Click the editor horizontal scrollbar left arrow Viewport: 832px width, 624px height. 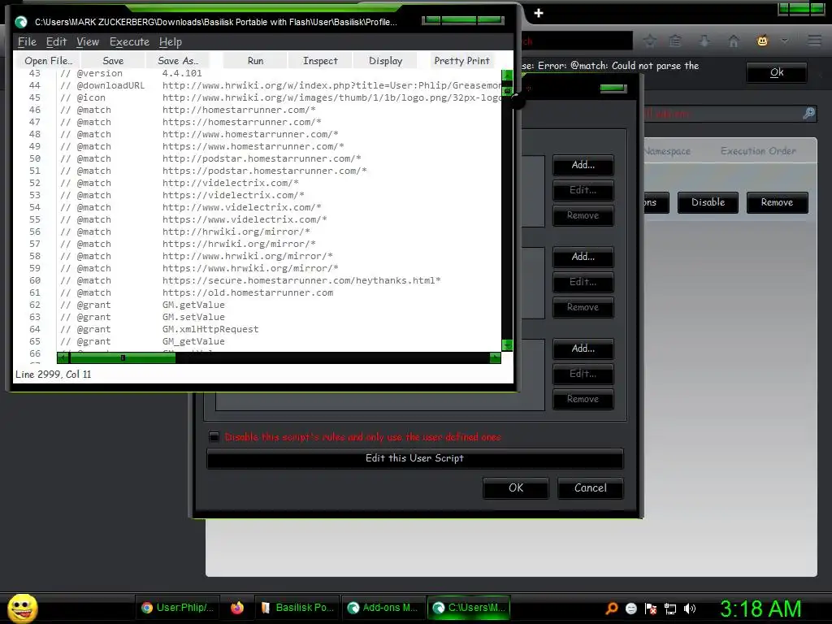point(63,358)
